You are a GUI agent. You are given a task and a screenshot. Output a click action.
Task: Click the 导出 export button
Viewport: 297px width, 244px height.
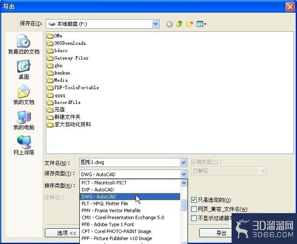coord(216,233)
